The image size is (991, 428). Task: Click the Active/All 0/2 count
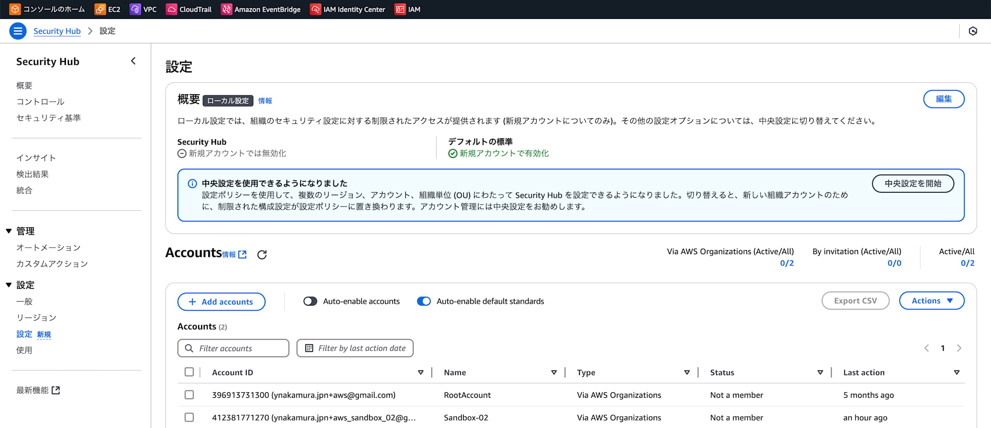[968, 263]
